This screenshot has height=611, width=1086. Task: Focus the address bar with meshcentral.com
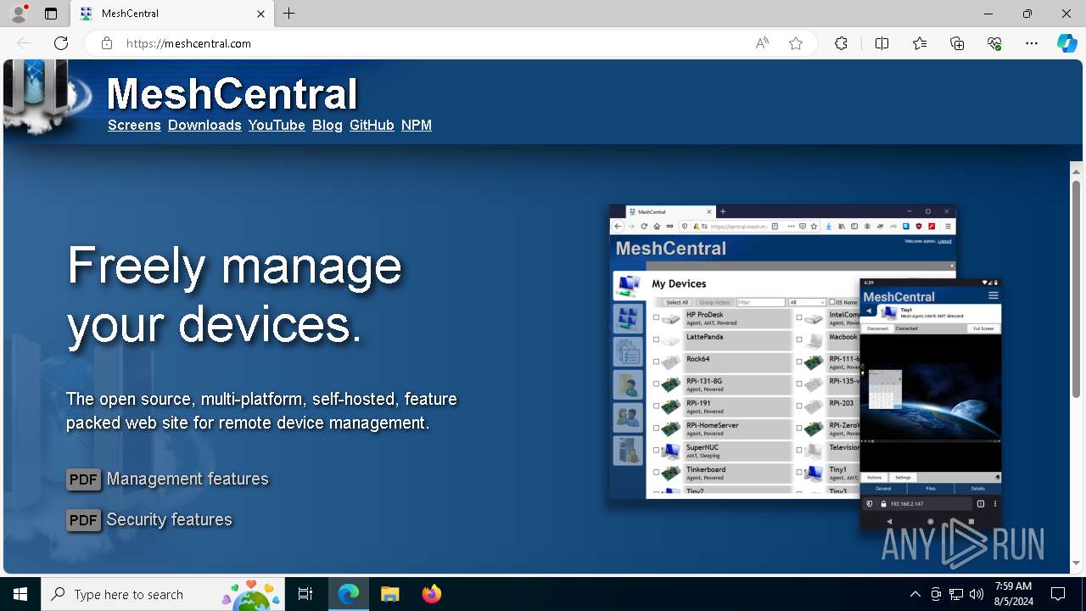(433, 43)
